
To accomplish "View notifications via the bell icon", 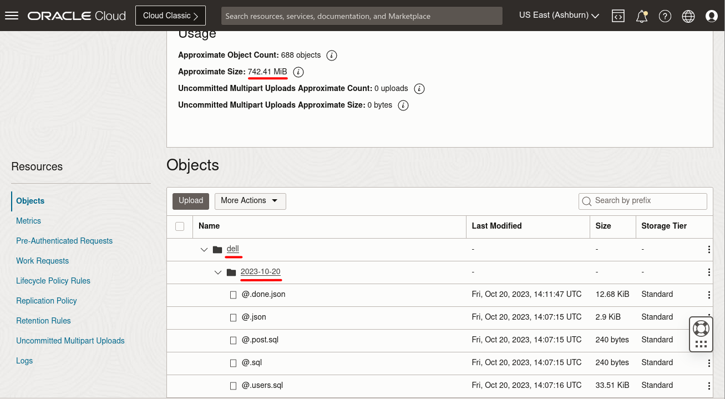I will (641, 16).
